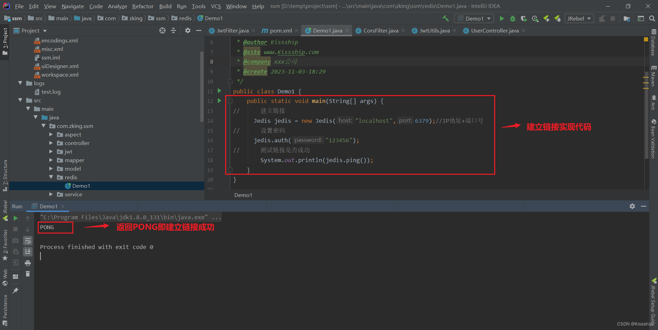Click the yellow warning marker in the editor stripe

coord(646,39)
